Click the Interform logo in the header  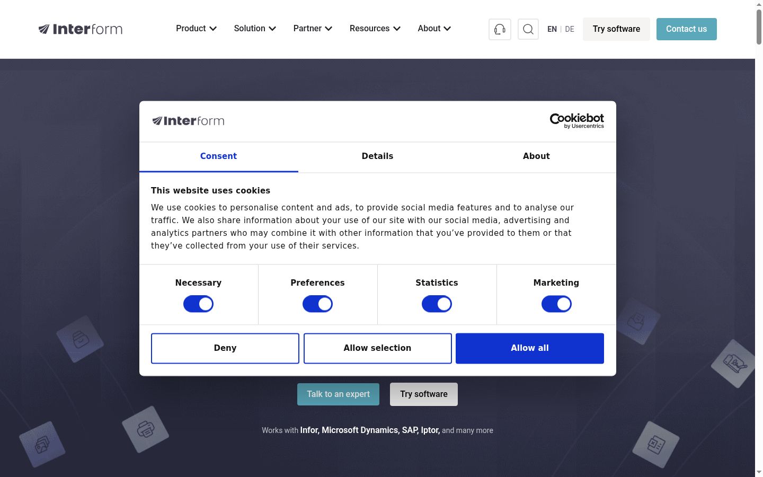click(81, 29)
